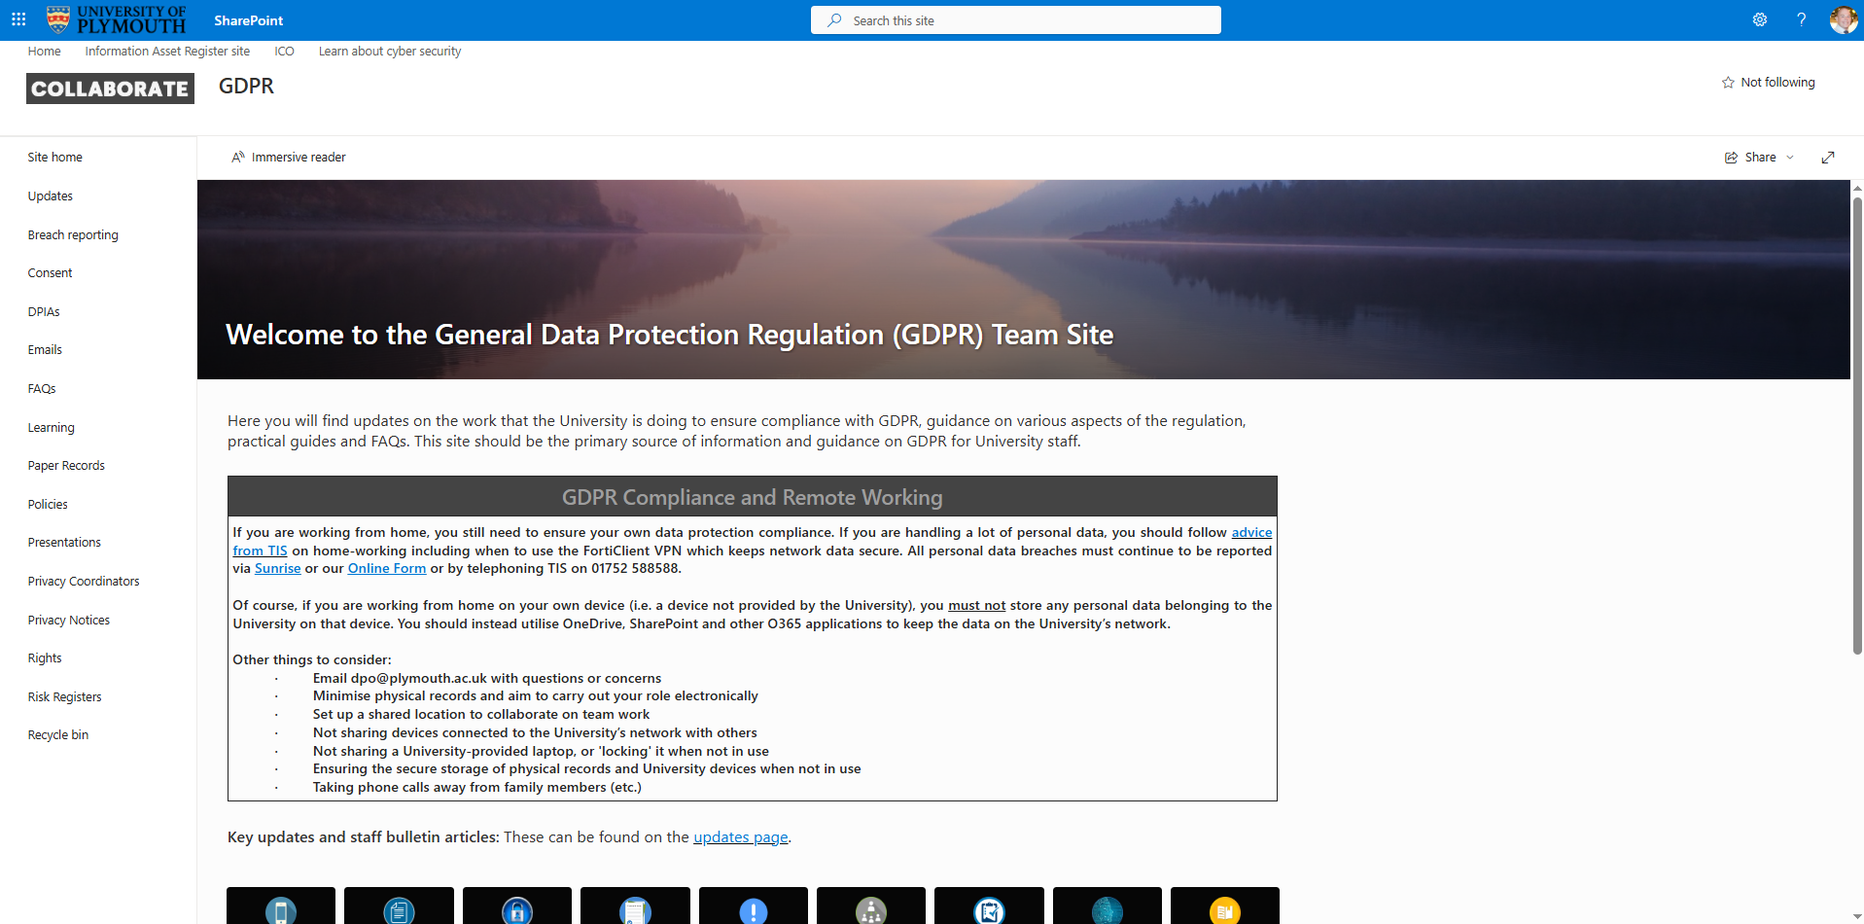Open the settings gear icon
Viewport: 1864px width, 924px height.
click(1759, 19)
